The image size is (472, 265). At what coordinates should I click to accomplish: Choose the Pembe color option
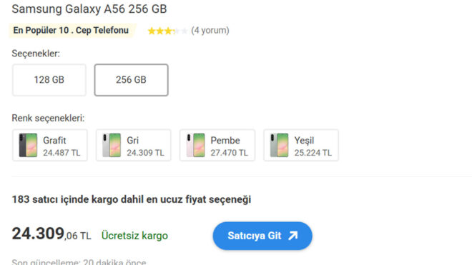[217, 145]
